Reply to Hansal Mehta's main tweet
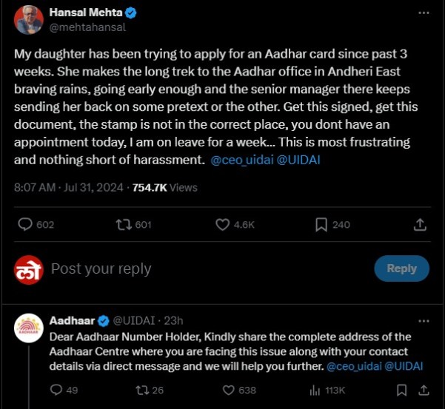Screen dimensions: 445x409 [x=25, y=224]
